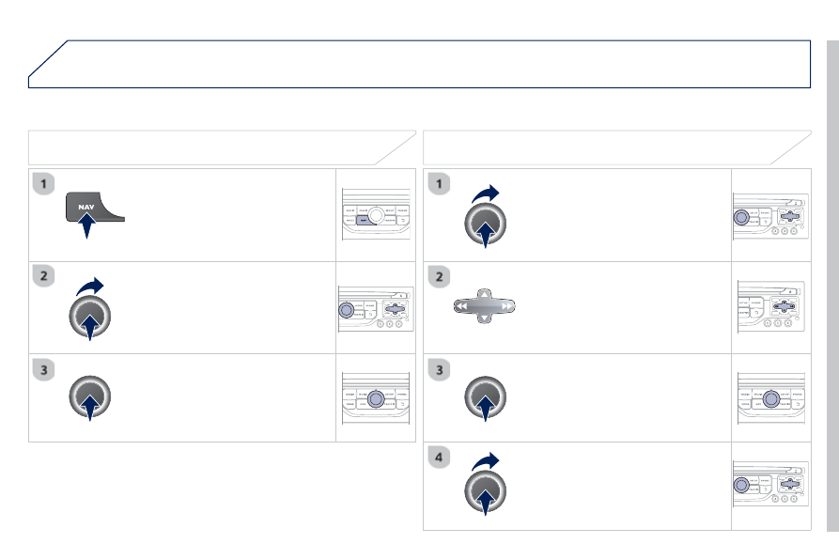
Task: Click the down arrow on the four-way control
Action: click(484, 318)
